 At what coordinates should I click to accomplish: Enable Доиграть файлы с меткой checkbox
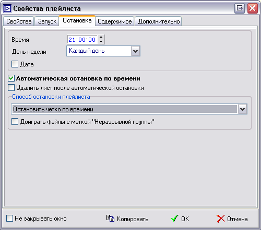pyautogui.click(x=15, y=122)
